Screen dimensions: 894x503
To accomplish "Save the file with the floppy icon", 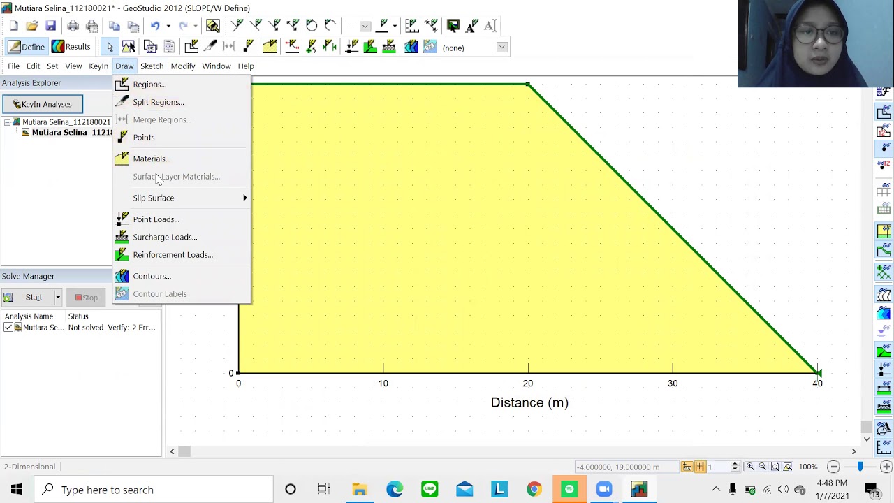I will [50, 26].
